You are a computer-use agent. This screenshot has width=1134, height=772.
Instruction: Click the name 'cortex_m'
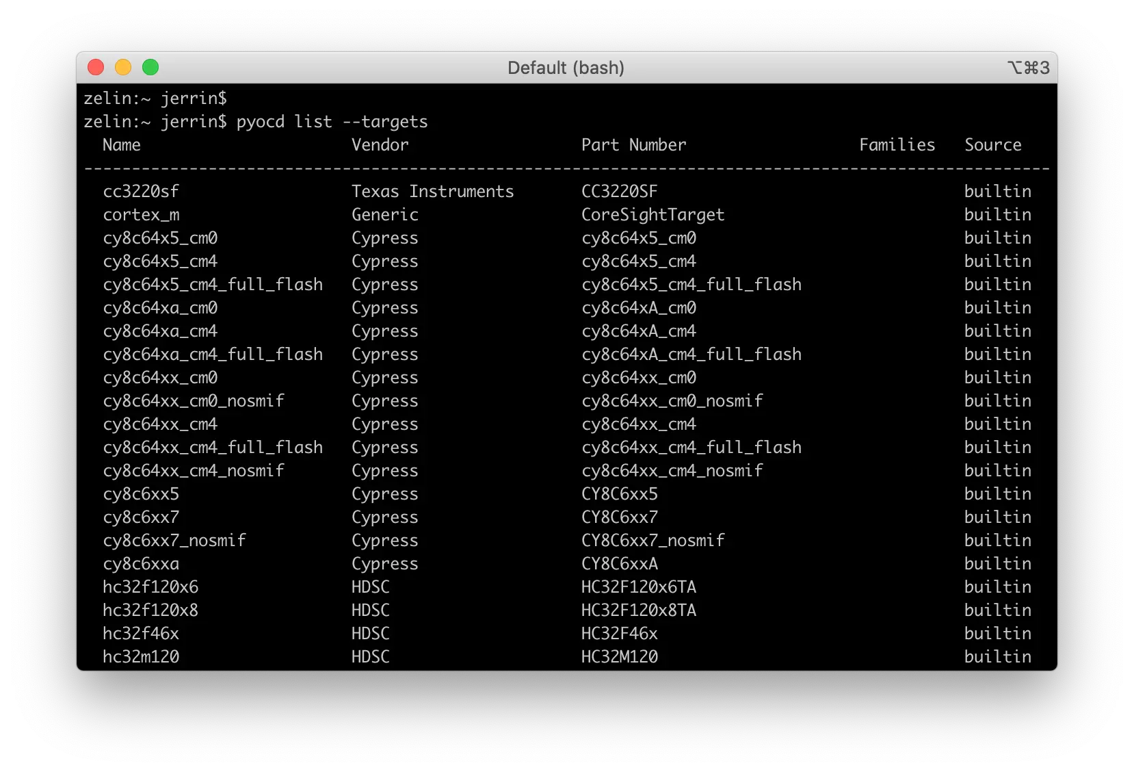tap(141, 215)
